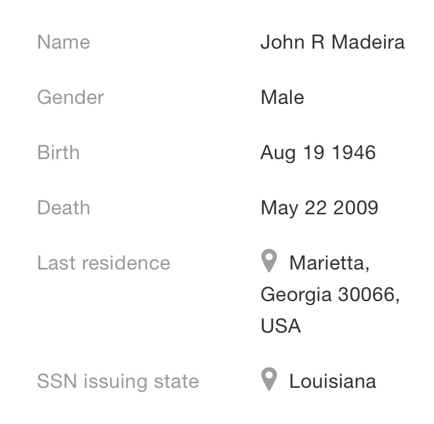Click the Death field label
Image resolution: width=434 pixels, height=424 pixels.
63,208
